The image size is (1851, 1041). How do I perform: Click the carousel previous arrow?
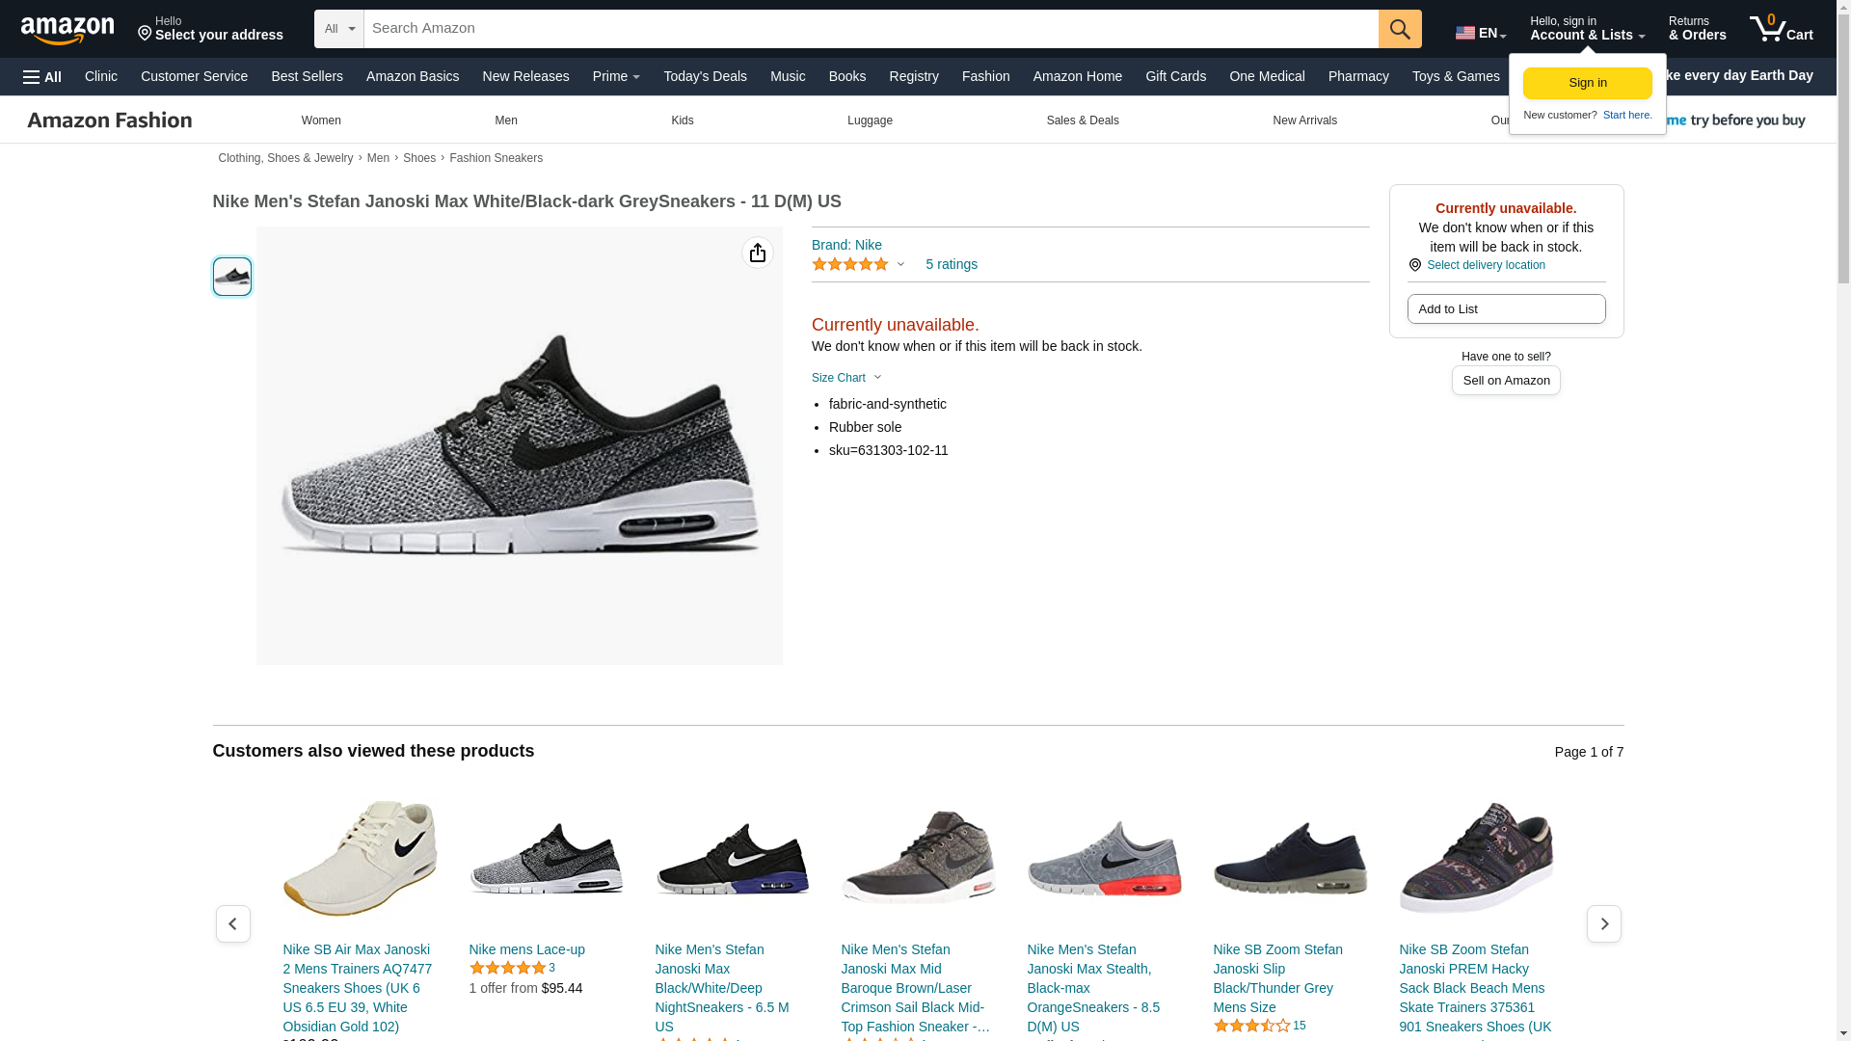tap(233, 923)
